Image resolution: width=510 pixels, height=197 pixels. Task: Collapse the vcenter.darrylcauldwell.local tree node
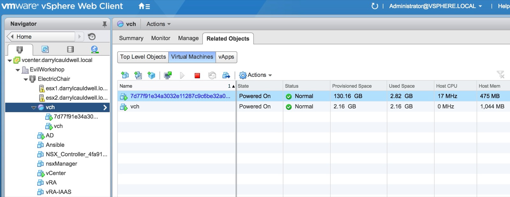click(x=10, y=60)
